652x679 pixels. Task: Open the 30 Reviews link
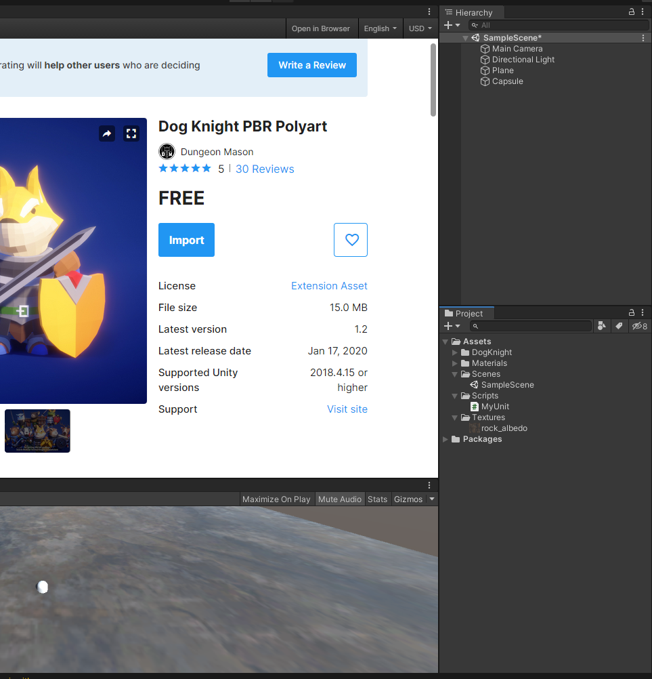click(265, 169)
